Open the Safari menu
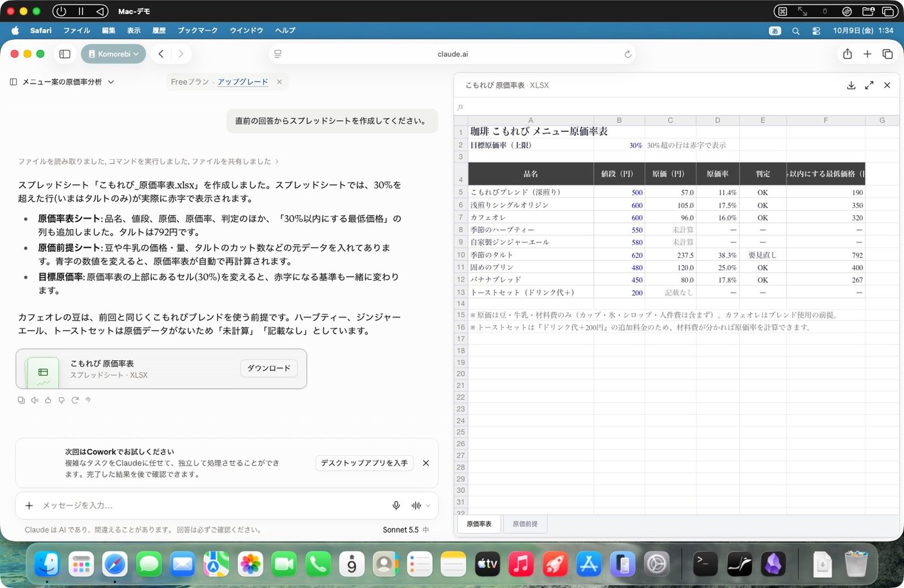Screen dimensions: 904x588 pos(41,31)
